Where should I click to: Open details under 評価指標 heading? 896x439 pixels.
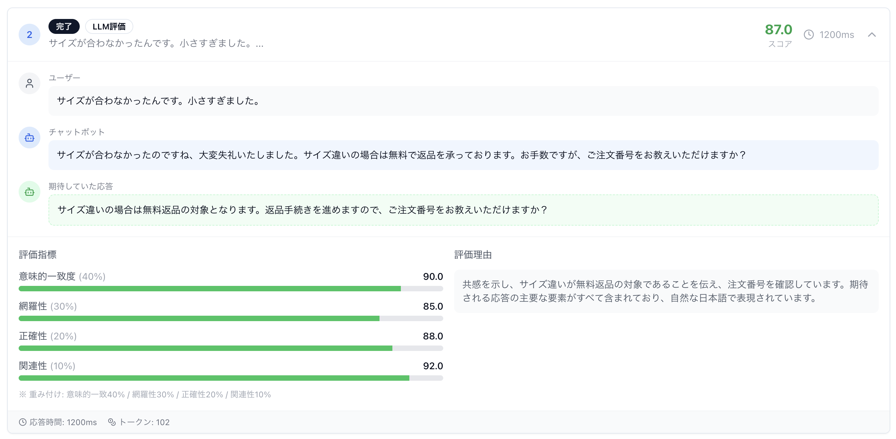(x=38, y=255)
